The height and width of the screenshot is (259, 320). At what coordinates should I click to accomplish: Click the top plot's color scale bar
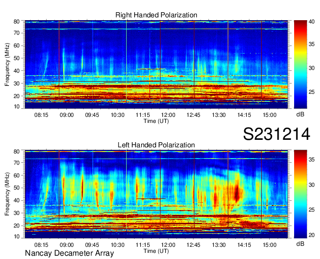click(300, 64)
